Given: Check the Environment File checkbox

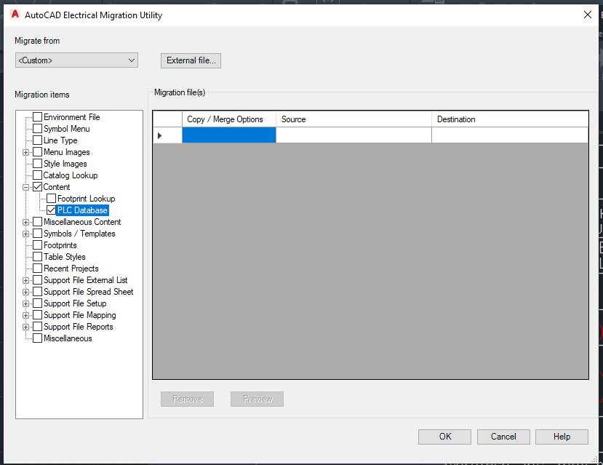Looking at the screenshot, I should tap(36, 117).
